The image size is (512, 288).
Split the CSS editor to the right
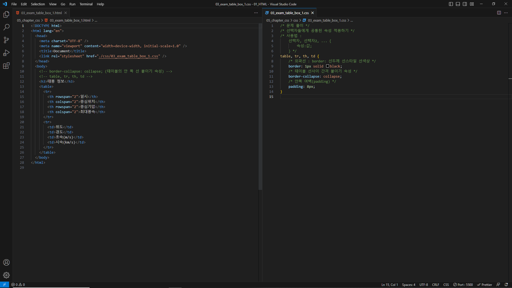pos(499,13)
